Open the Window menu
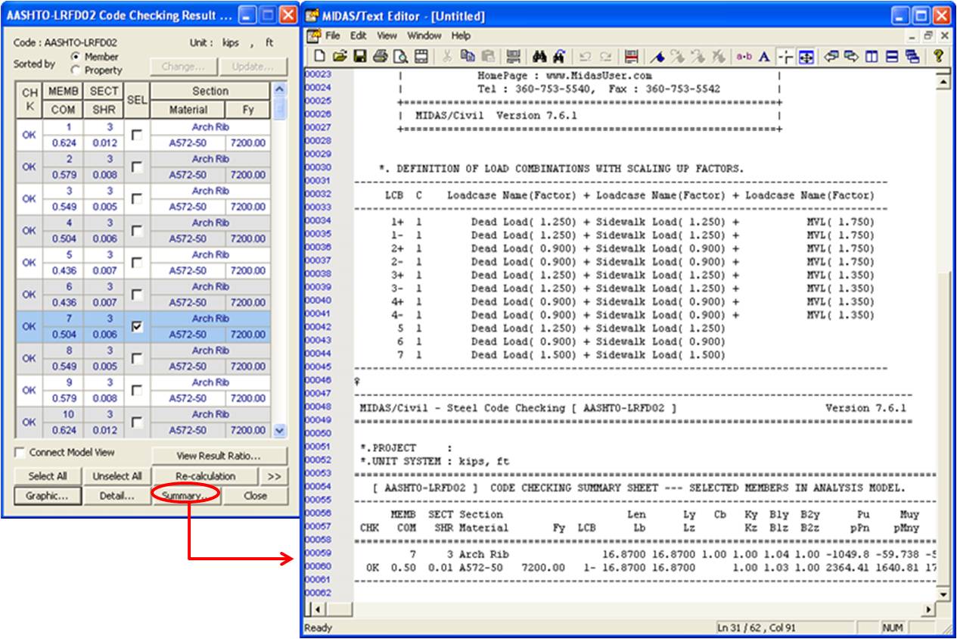The width and height of the screenshot is (957, 639). pos(424,36)
